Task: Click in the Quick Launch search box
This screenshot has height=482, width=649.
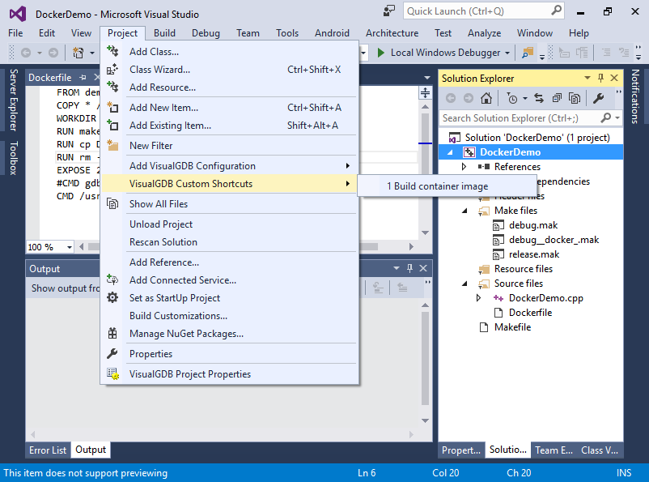Action: click(x=484, y=11)
